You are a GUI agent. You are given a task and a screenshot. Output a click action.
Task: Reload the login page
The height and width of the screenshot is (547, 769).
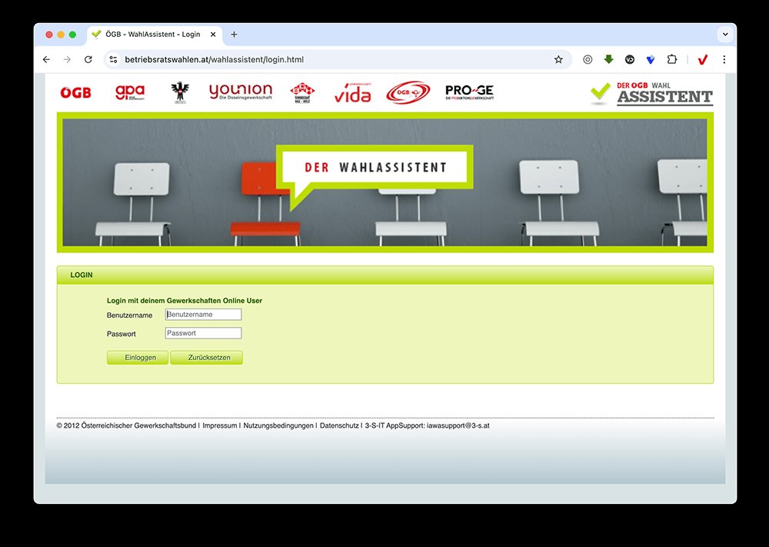tap(88, 58)
